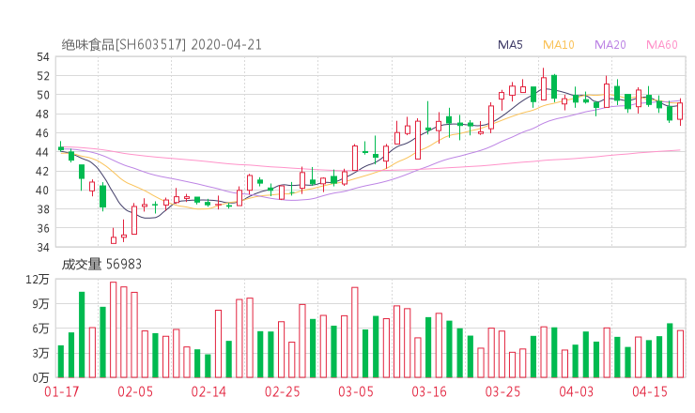Screen dimensions: 695x413
Task: Click the 48 price axis label
Action: click(43, 115)
